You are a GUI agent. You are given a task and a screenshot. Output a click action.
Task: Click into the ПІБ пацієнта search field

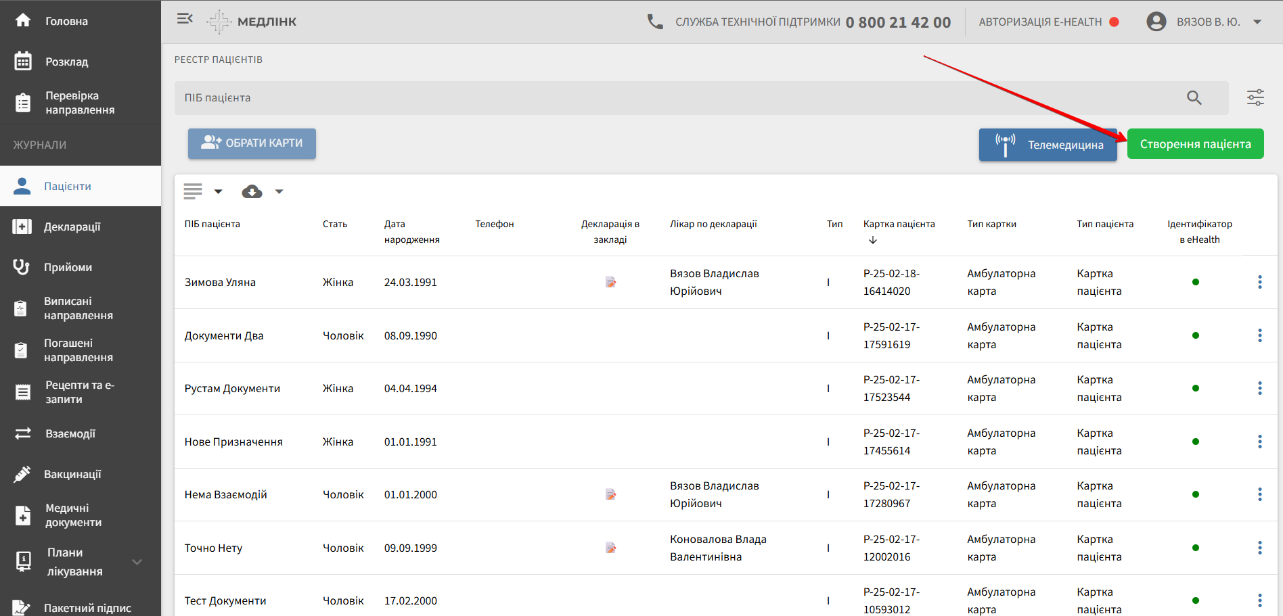(677, 98)
